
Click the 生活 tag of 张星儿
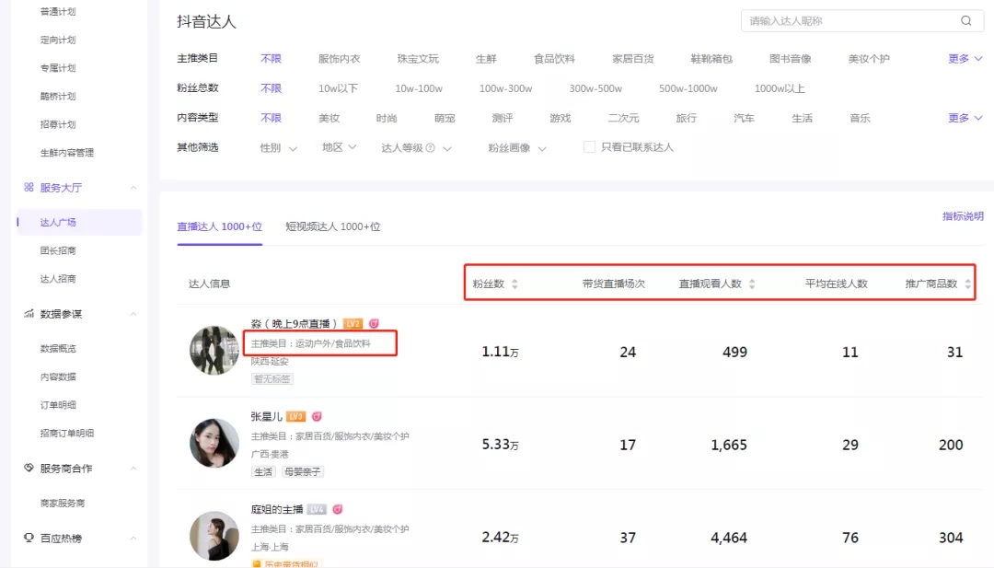pos(263,471)
